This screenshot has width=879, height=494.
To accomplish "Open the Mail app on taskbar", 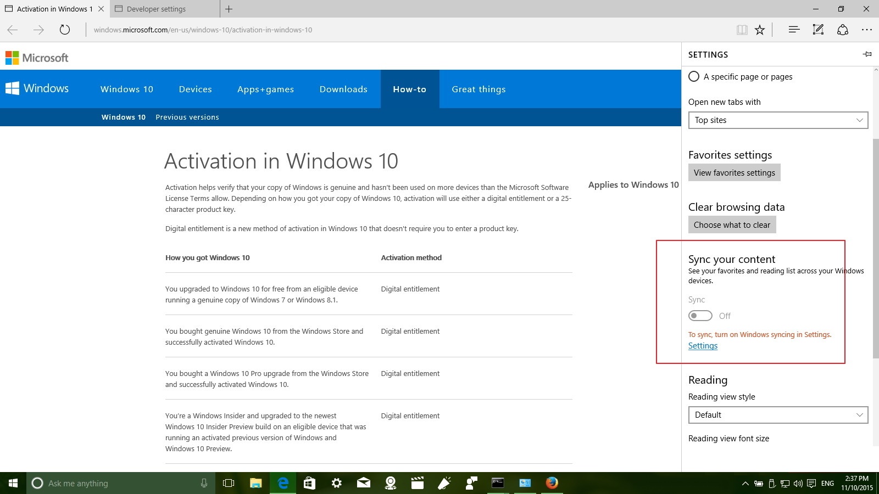I will click(x=364, y=483).
